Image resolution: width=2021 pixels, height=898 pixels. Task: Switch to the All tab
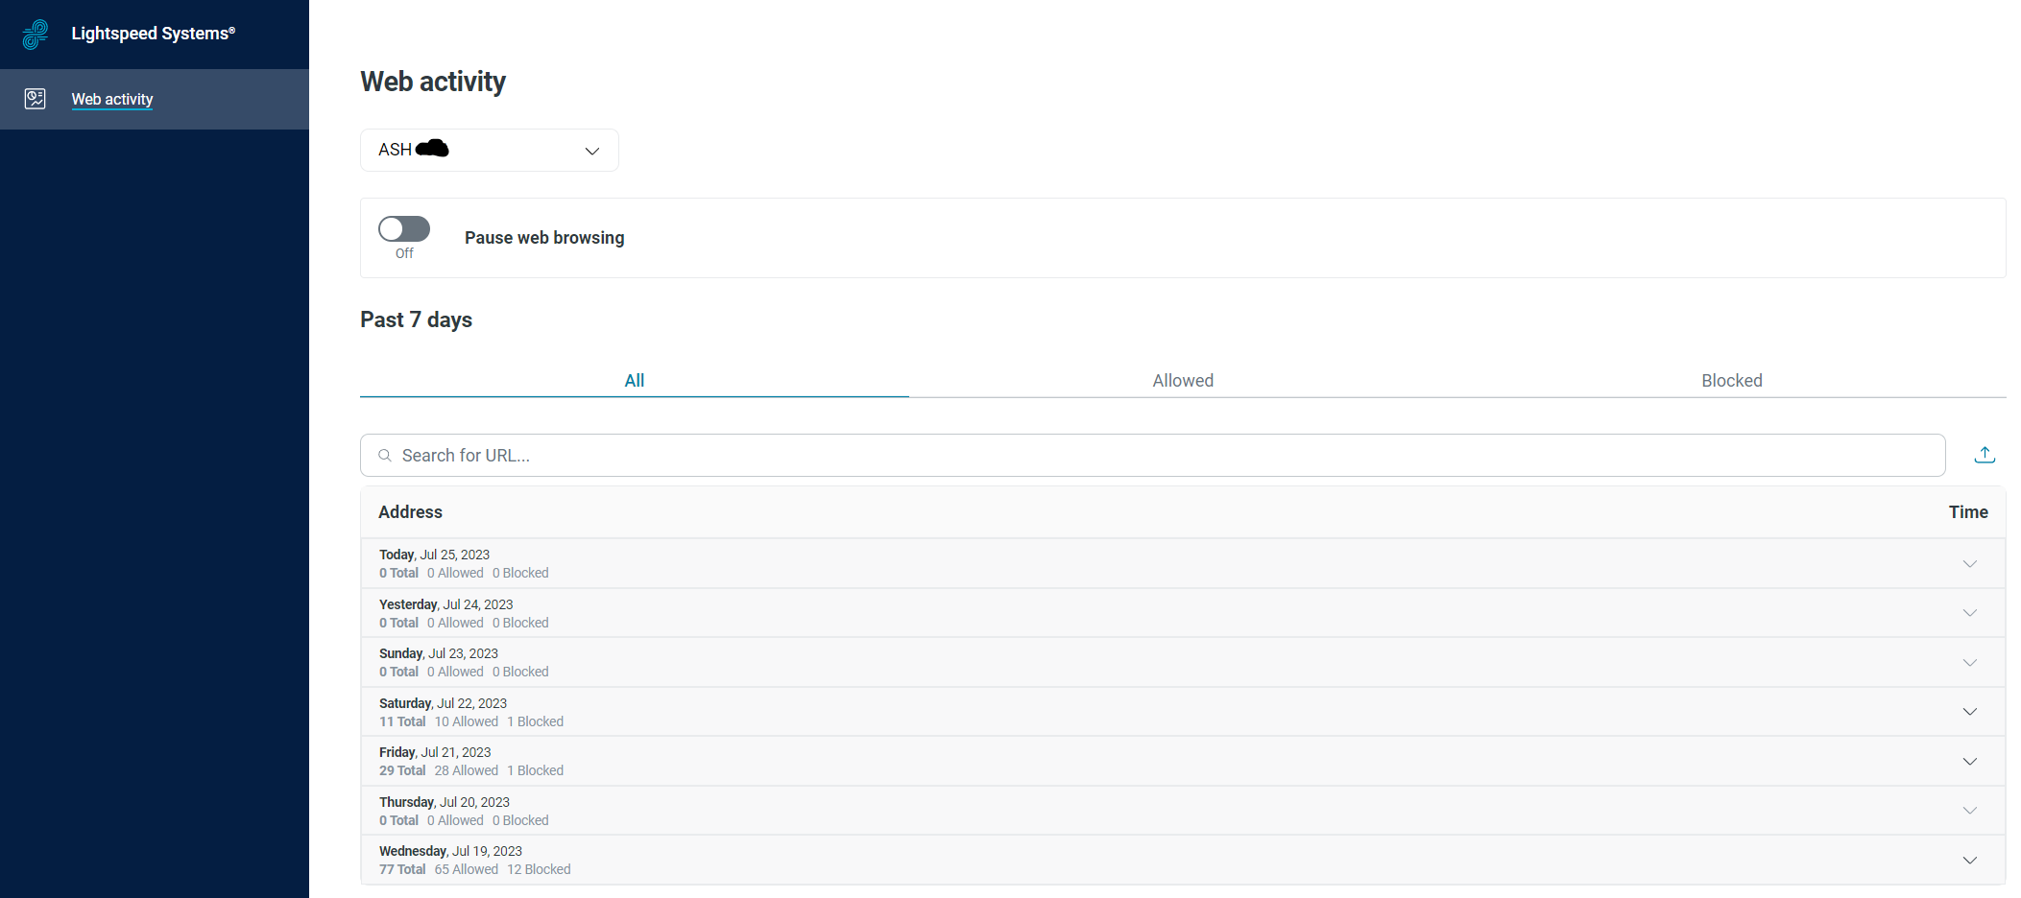[x=634, y=381]
